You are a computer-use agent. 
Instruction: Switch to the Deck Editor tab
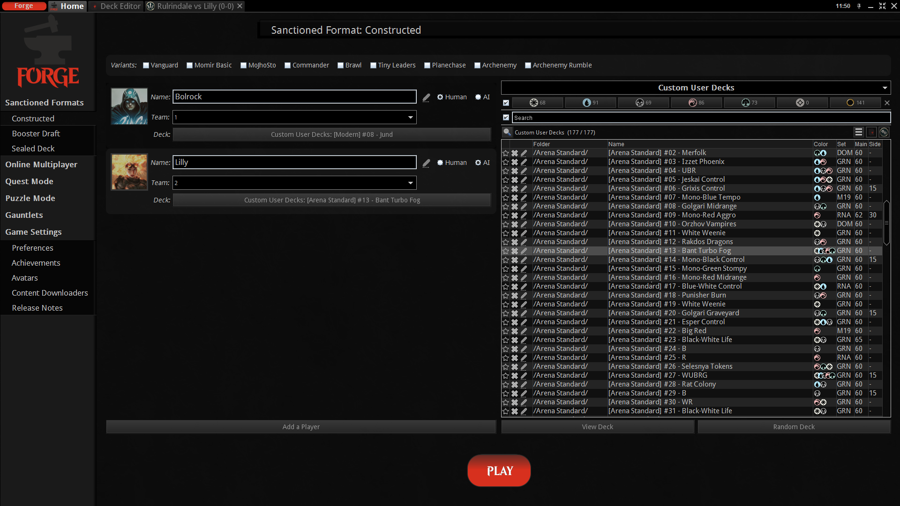click(116, 6)
